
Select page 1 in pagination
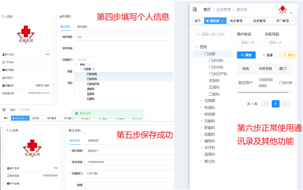tap(275, 104)
